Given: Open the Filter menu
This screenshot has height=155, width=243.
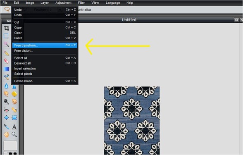Looking at the screenshot, I should [81, 3].
